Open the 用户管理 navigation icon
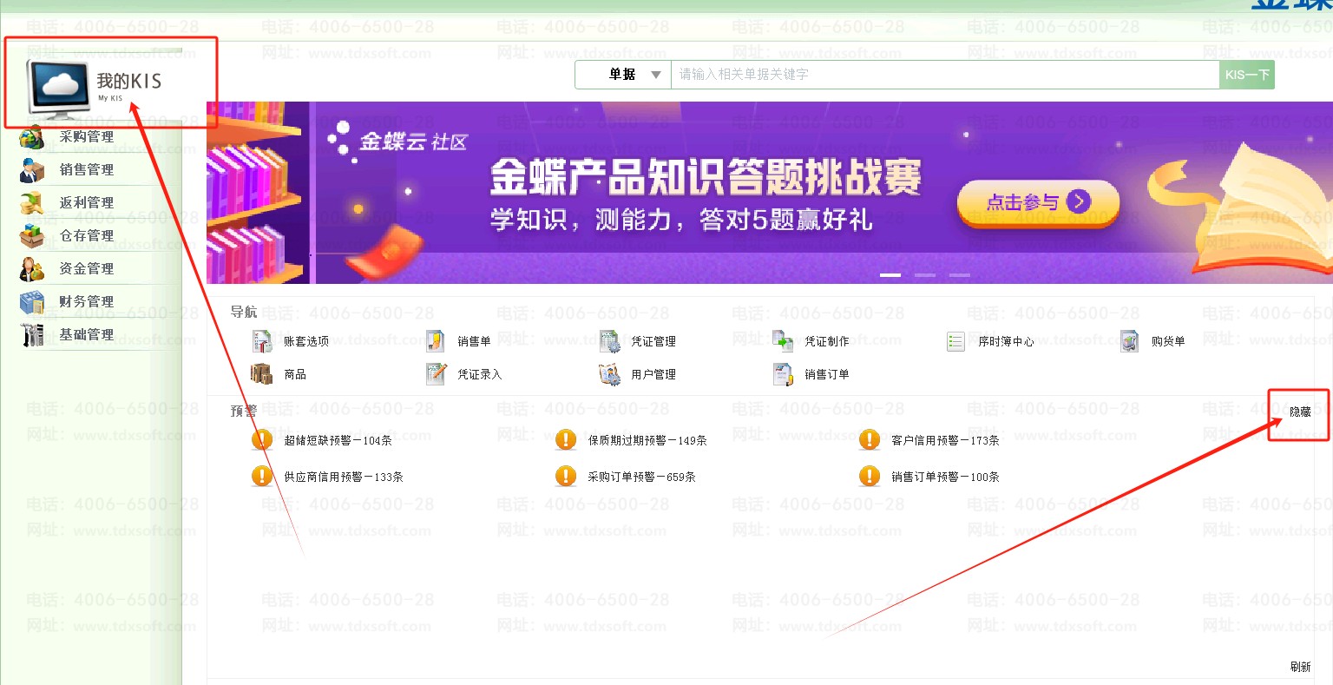This screenshot has width=1333, height=685. (x=609, y=374)
